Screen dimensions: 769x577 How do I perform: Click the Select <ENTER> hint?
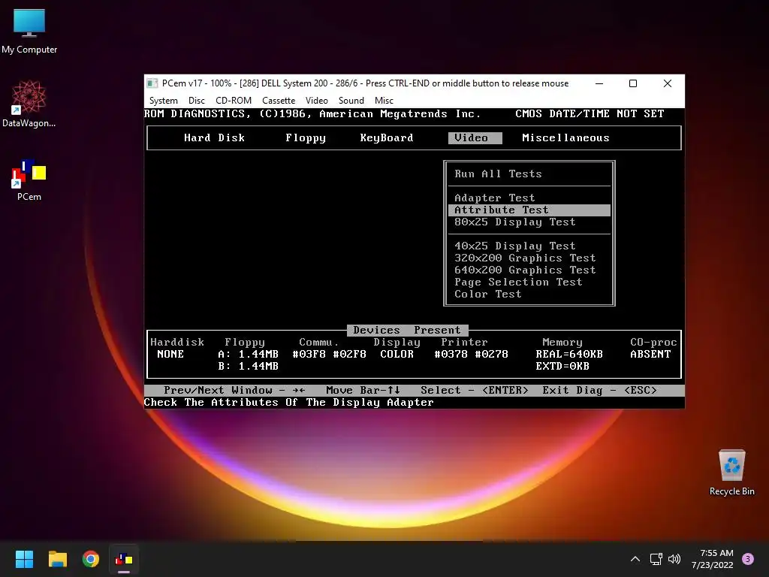475,390
